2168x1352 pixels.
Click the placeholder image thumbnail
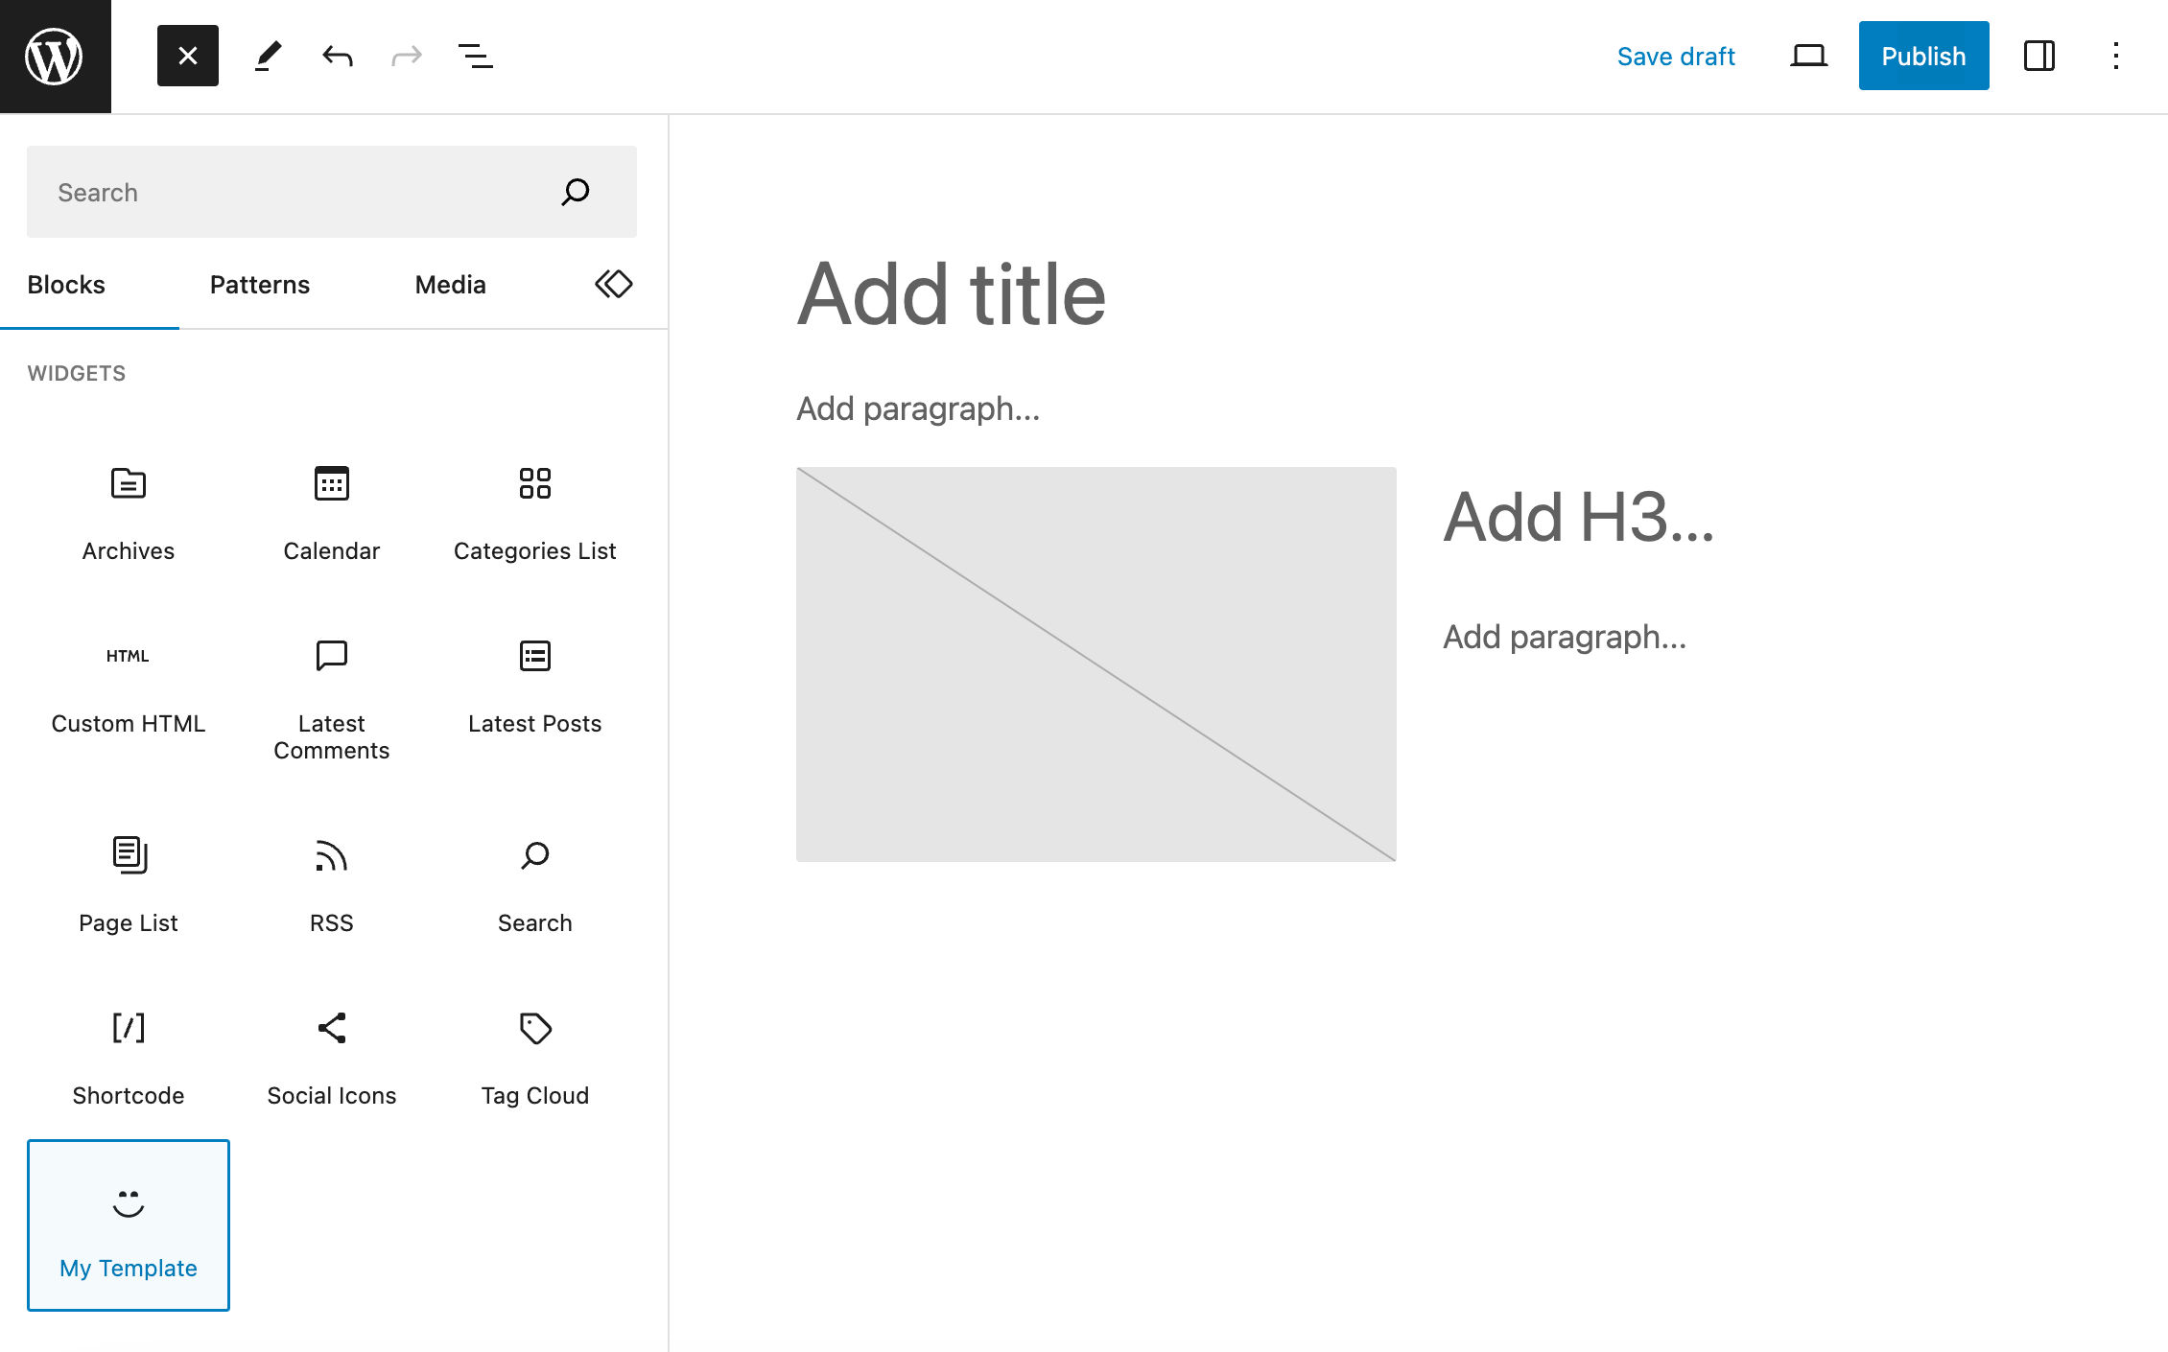tap(1096, 664)
